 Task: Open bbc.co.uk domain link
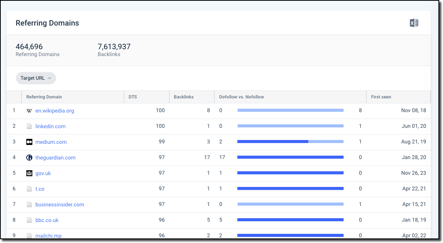(x=47, y=220)
